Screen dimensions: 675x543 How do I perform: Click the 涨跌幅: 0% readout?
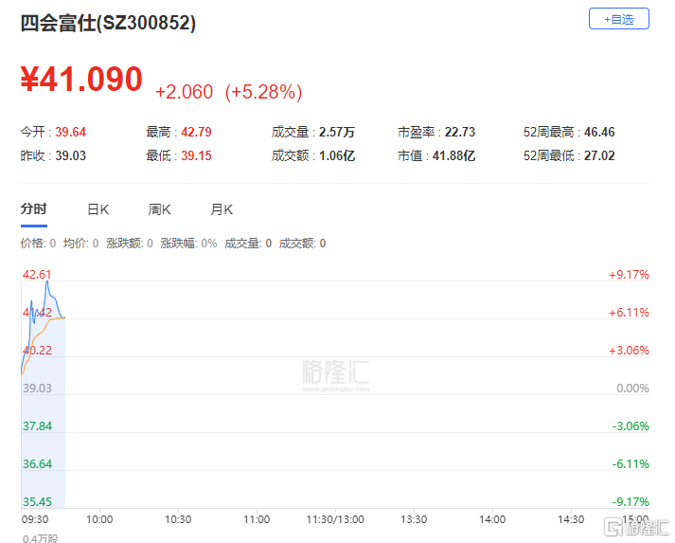[188, 244]
